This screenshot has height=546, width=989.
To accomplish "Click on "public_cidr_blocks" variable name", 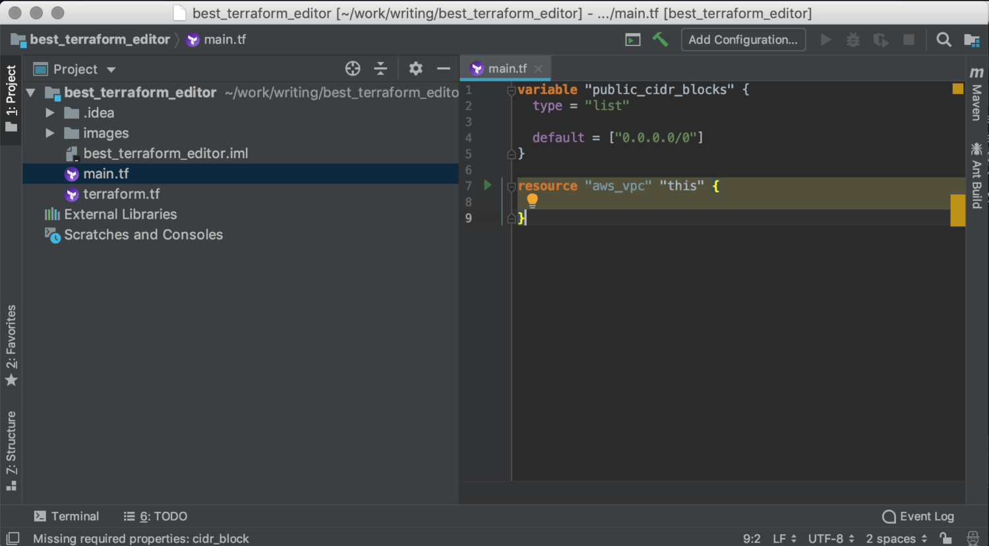I will 659,90.
